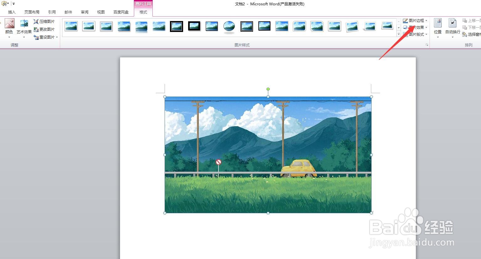Click 下移一层 send backward
This screenshot has width=481, height=259.
[472, 28]
